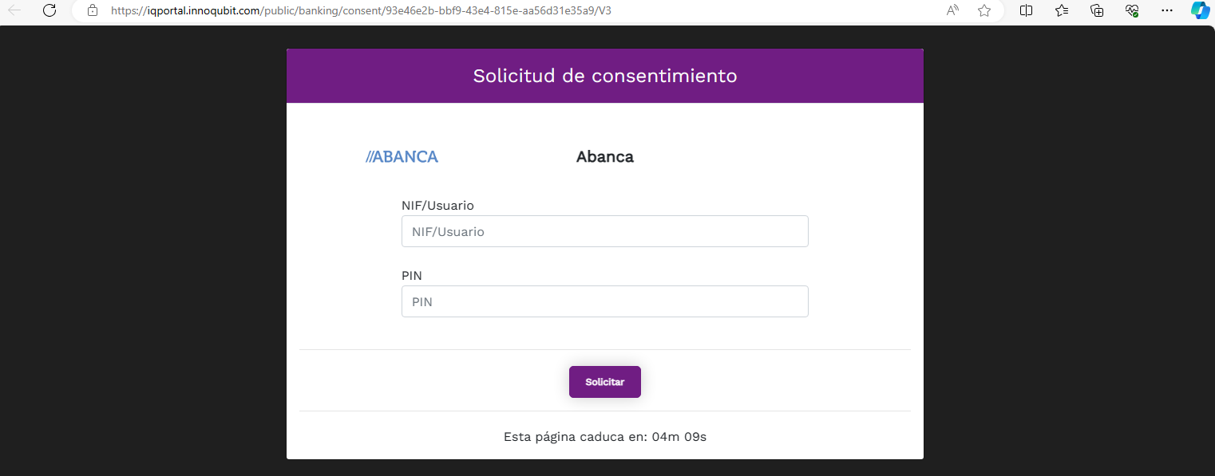
Task: Add the consent page to favorites
Action: 984,11
